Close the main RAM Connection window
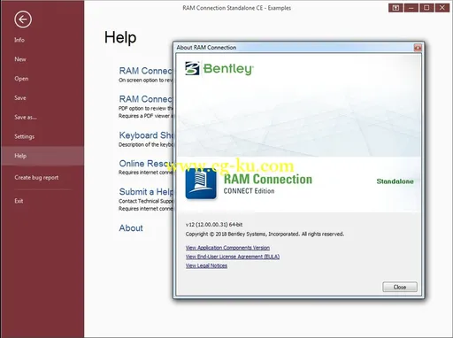Viewport: 453px width, 338px height. [442, 8]
